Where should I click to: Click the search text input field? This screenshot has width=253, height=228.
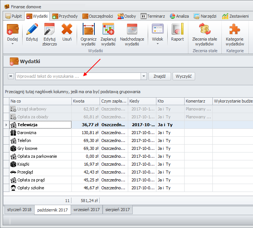78,76
